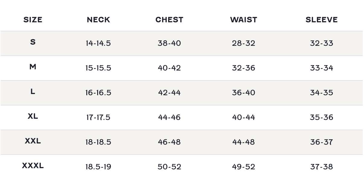Click sleeve measurement 32-33
The image size is (364, 179).
click(321, 43)
